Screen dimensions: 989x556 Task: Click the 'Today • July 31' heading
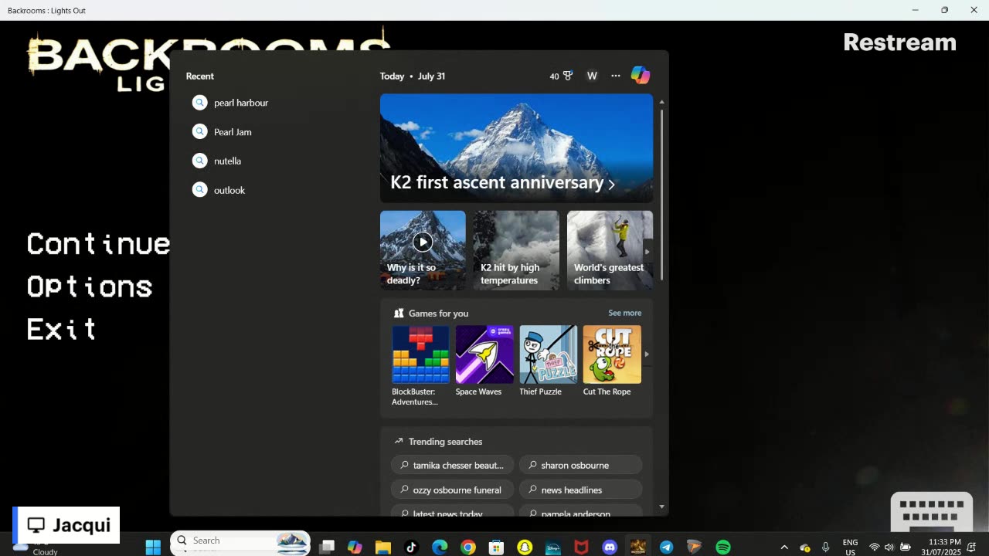[x=412, y=76]
